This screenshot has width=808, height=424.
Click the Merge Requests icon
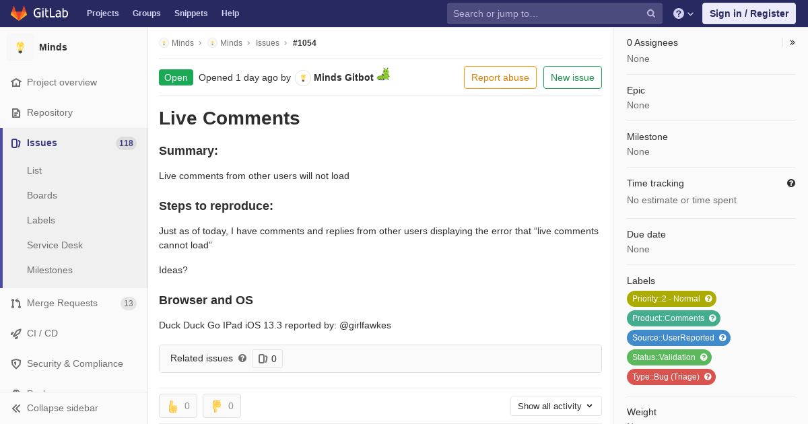tap(16, 303)
